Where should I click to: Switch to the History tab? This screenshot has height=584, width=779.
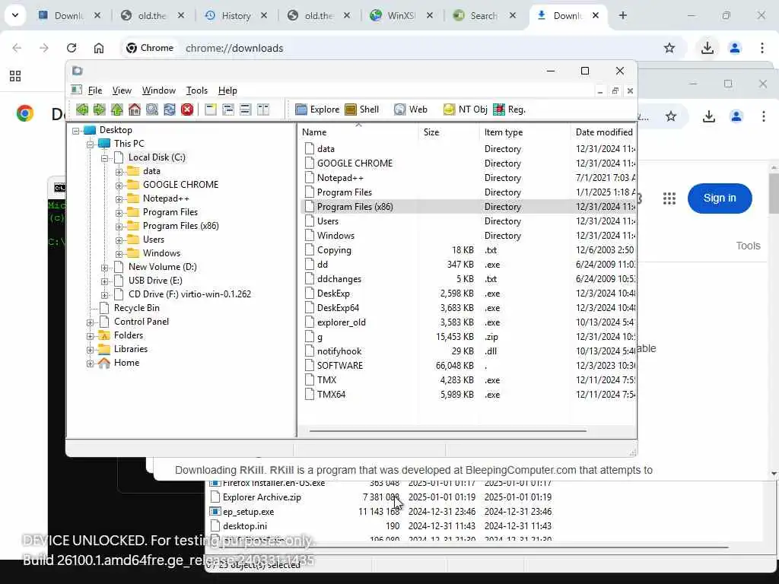[x=236, y=16]
